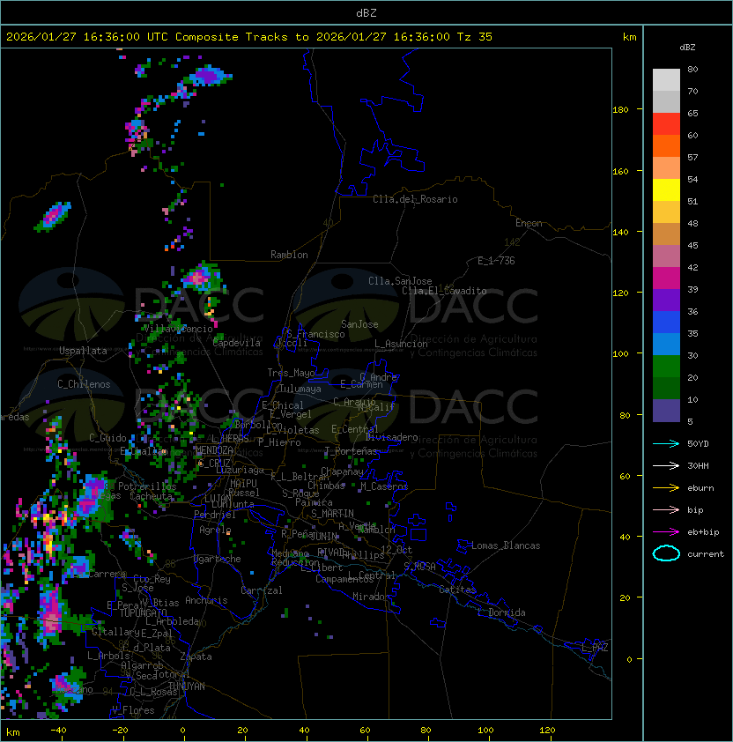Image resolution: width=733 pixels, height=742 pixels.
Task: Click the Mirador place label
Action: (371, 597)
